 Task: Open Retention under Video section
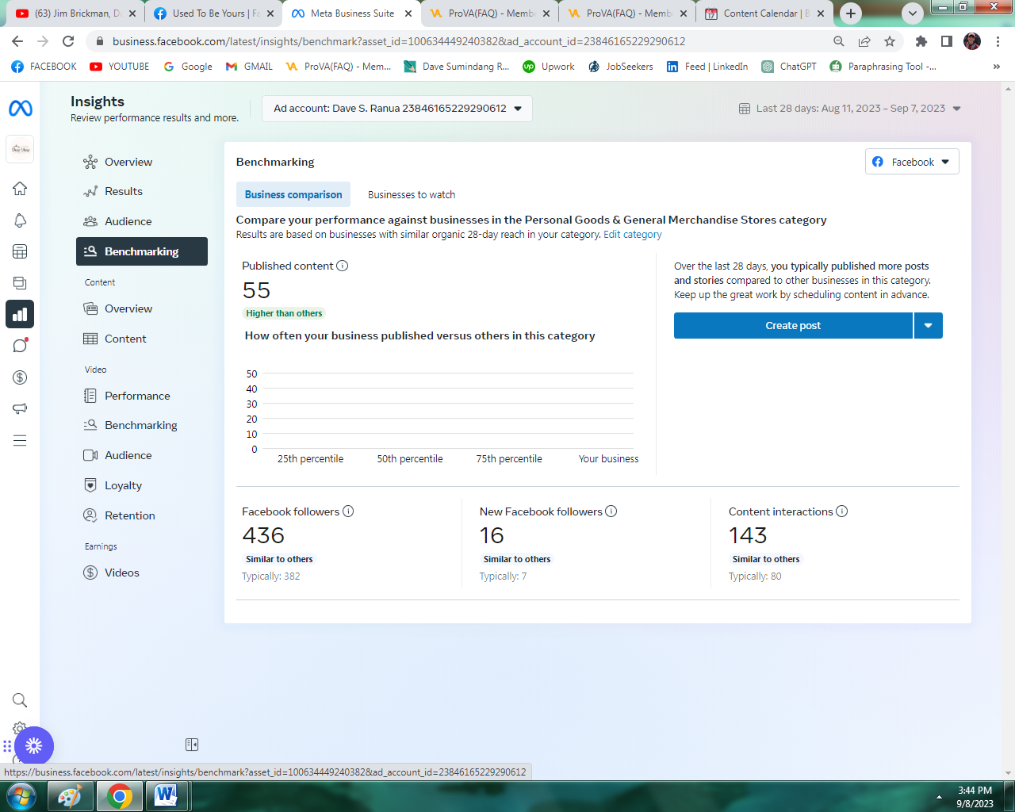click(130, 515)
